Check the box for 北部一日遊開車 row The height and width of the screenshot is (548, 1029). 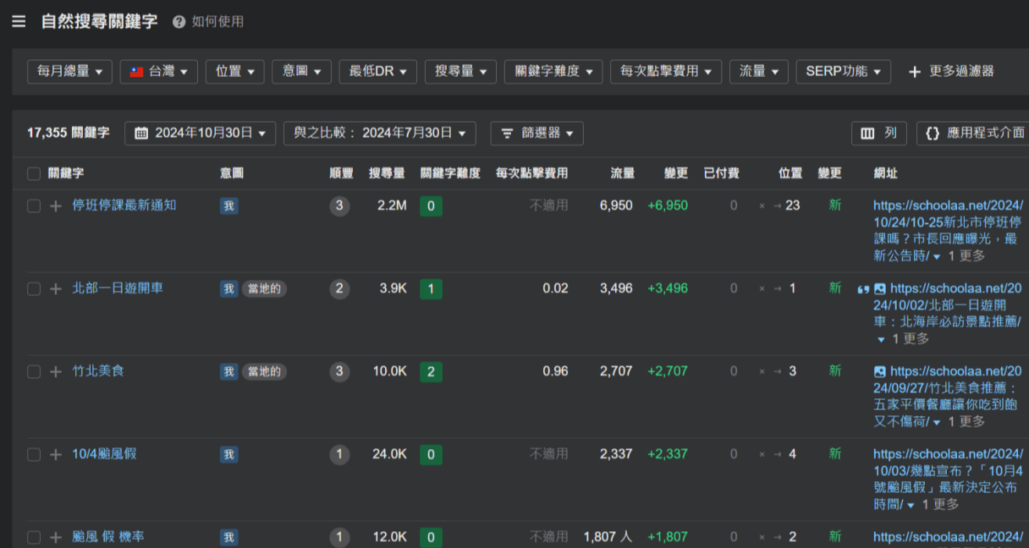pyautogui.click(x=34, y=289)
